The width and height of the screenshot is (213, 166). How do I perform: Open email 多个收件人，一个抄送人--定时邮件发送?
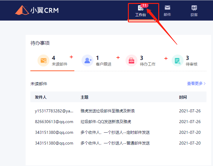(x=115, y=132)
